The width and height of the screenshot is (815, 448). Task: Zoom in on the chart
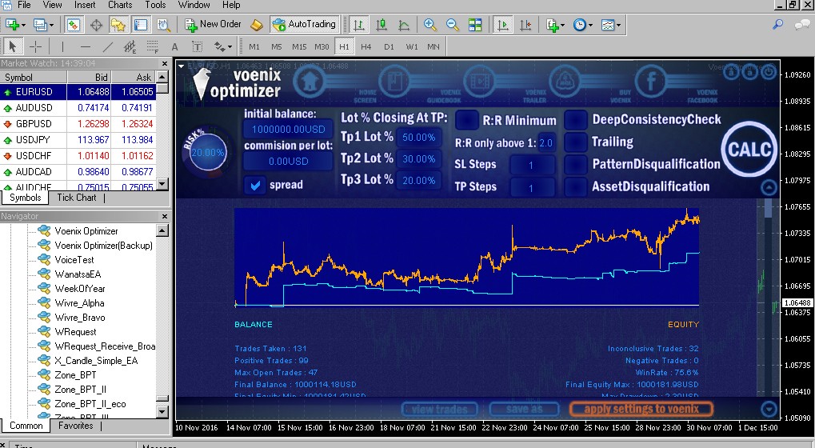click(x=429, y=25)
